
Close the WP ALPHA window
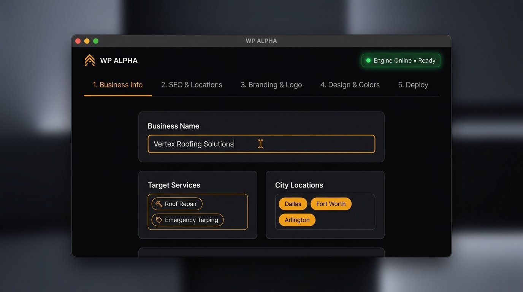click(x=78, y=41)
